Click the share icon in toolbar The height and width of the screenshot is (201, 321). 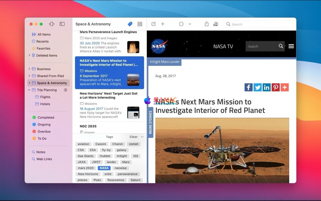tap(207, 24)
